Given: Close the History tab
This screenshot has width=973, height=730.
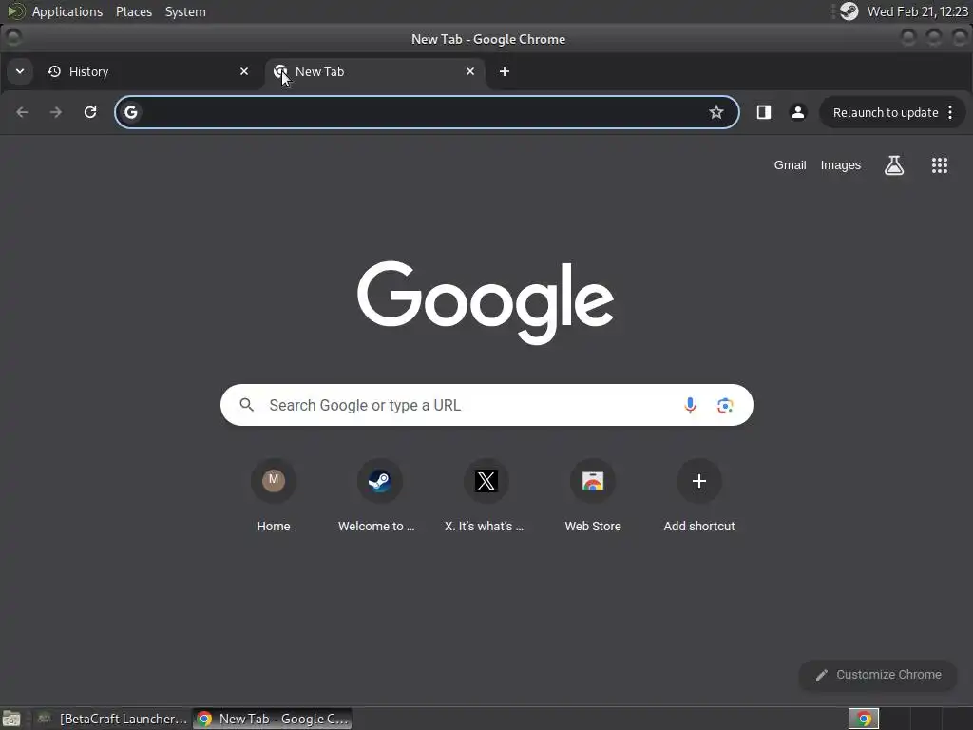Looking at the screenshot, I should tap(244, 71).
